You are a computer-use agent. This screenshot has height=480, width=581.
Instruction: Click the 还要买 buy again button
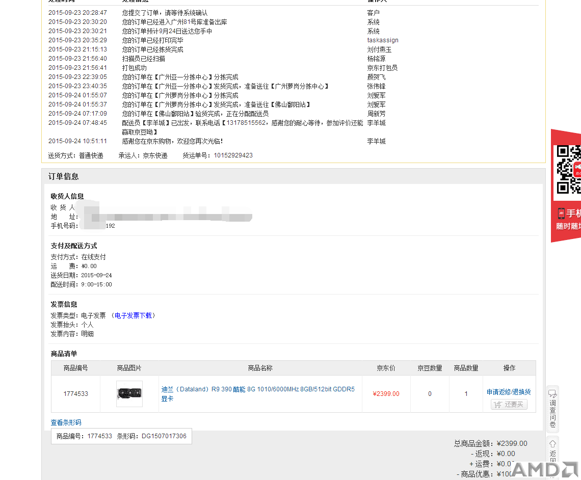tap(509, 405)
